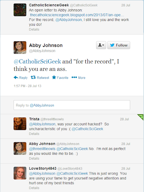
Task: Click the 28 Jul date on CatholicScienceGeek's tweet
Action: pos(126,5)
